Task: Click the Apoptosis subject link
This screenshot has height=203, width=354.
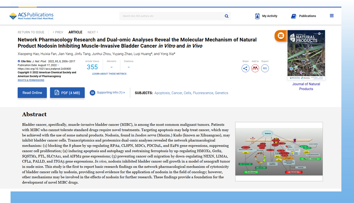Action: (x=162, y=93)
